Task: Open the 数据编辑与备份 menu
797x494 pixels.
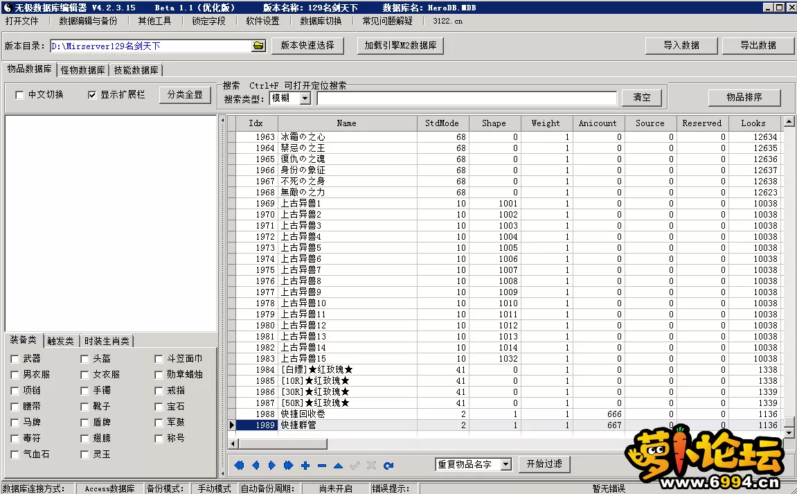Action: point(88,21)
